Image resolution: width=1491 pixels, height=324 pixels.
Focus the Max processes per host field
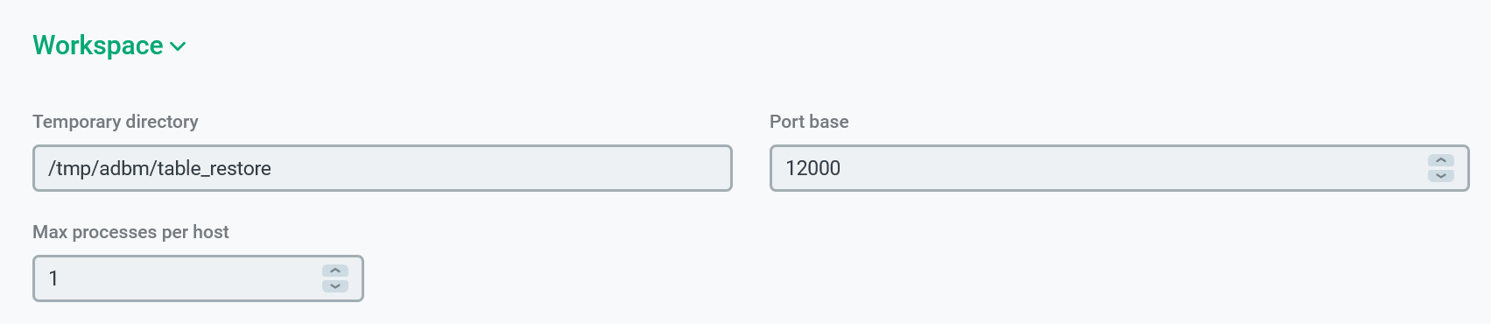198,278
